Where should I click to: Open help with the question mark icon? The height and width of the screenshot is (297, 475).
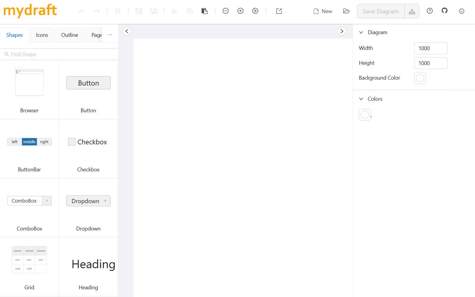(x=430, y=11)
